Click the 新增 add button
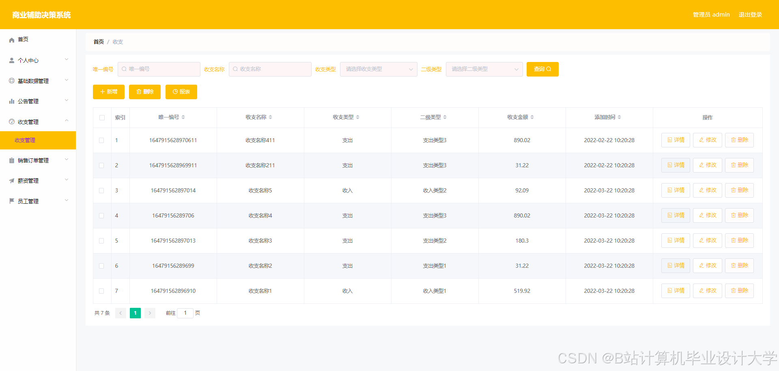 (109, 92)
